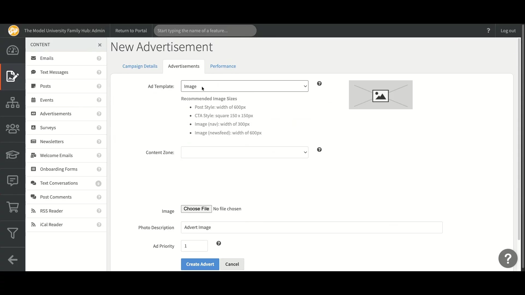Click the funnel filter sidebar icon
Image resolution: width=525 pixels, height=295 pixels.
(13, 233)
